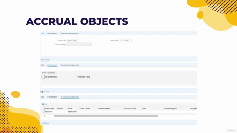Click into the End of Life date field
237x133 pixels.
click(x=125, y=40)
